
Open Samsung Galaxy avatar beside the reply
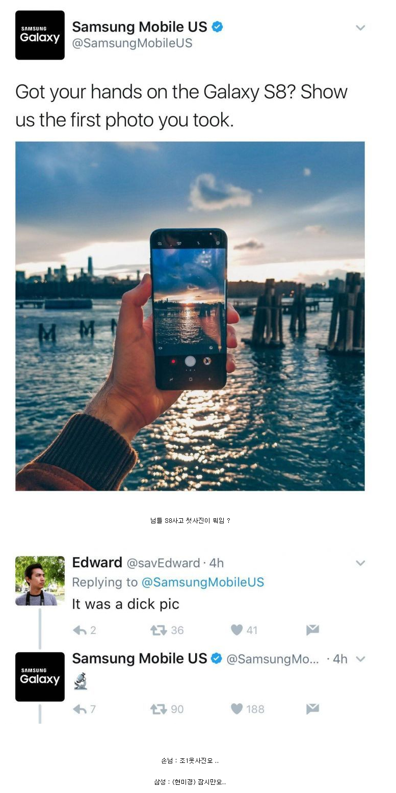(x=40, y=677)
